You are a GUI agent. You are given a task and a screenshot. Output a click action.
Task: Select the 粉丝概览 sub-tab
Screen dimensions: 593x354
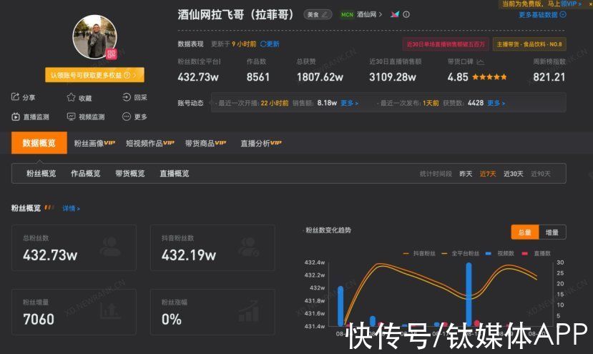41,174
